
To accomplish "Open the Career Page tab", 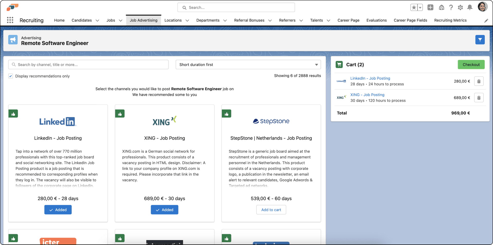I will [x=348, y=20].
